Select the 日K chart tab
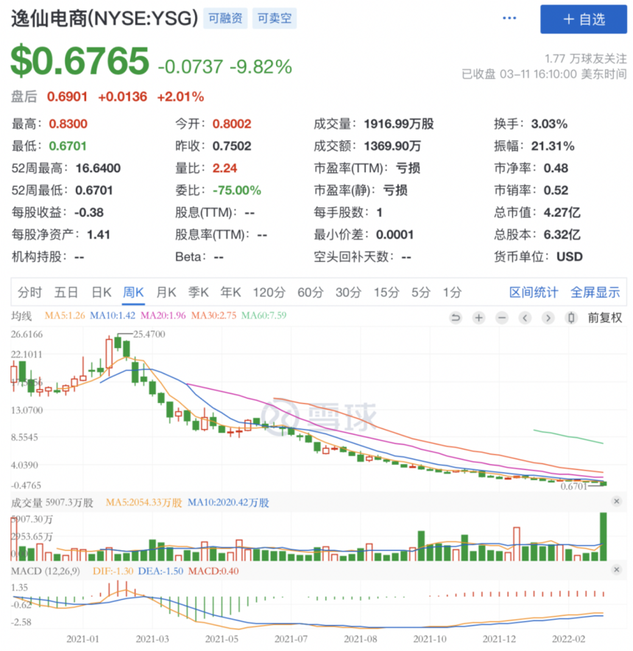The image size is (633, 651). pyautogui.click(x=102, y=292)
